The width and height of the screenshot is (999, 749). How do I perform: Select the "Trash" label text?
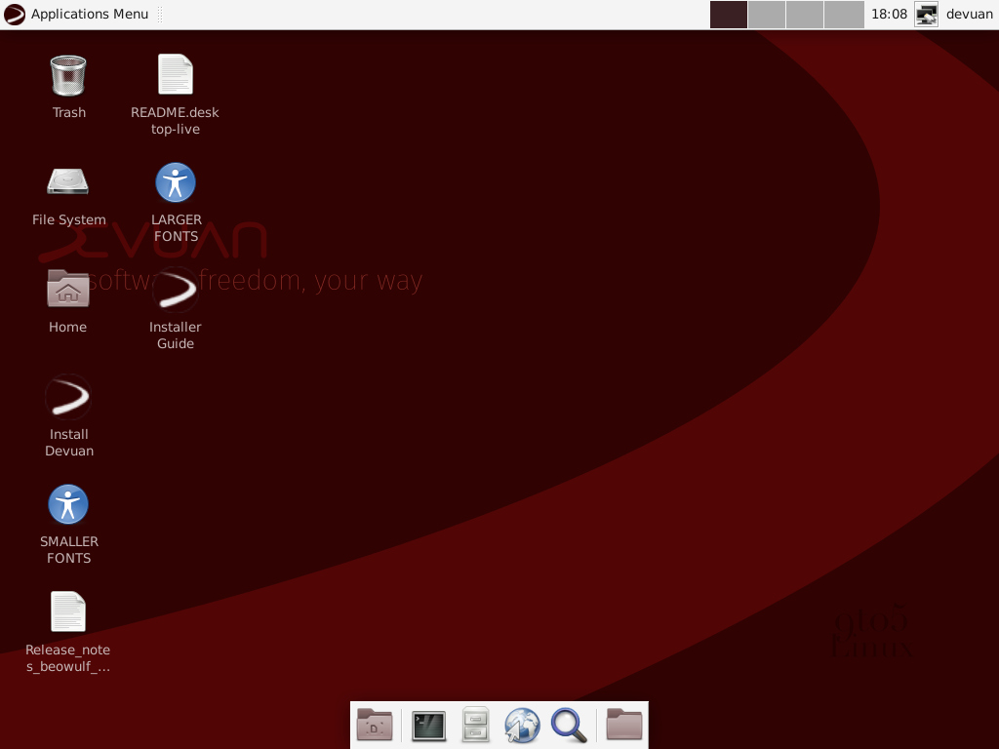point(69,113)
